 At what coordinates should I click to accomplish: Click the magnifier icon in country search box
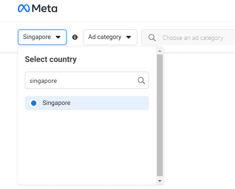coord(141,81)
